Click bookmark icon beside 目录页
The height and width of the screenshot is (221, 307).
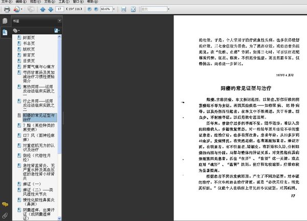point(19,61)
